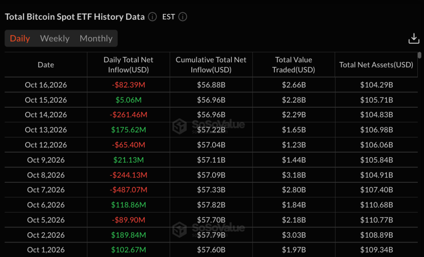Viewport: 424px width, 257px height.
Task: Switch to the Monthly tab
Action: coord(96,38)
